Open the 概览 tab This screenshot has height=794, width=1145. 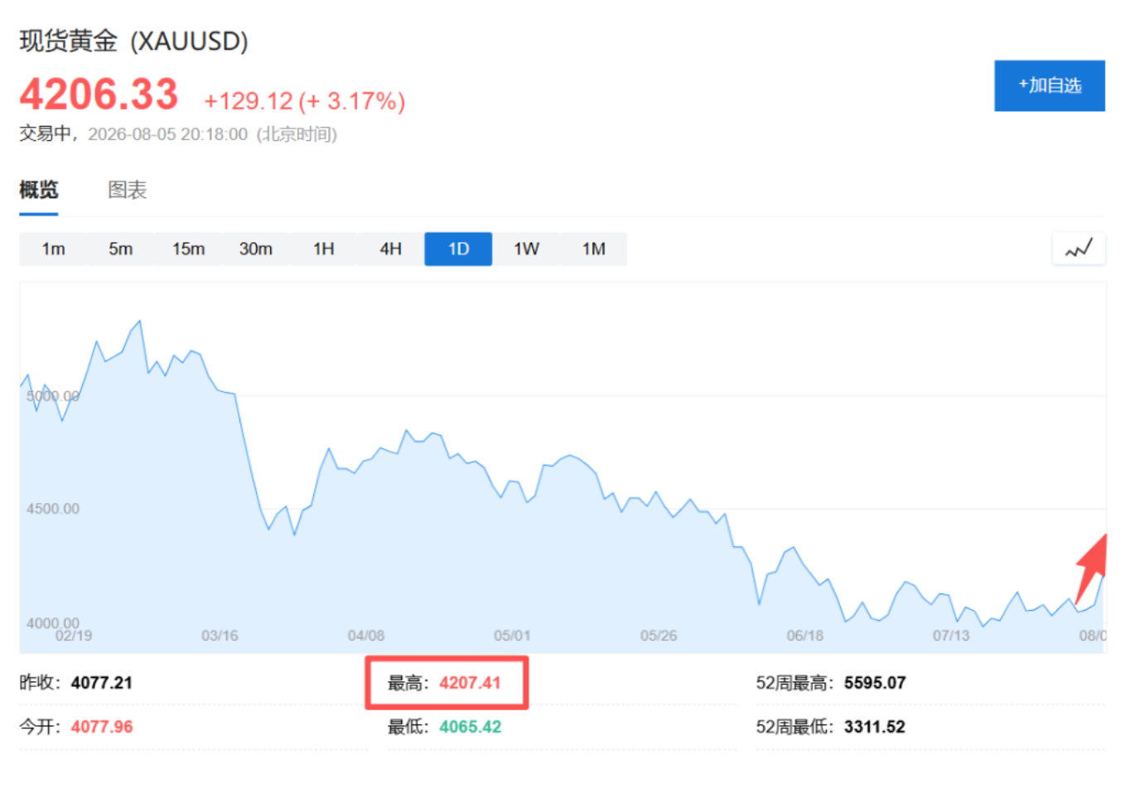tap(39, 190)
